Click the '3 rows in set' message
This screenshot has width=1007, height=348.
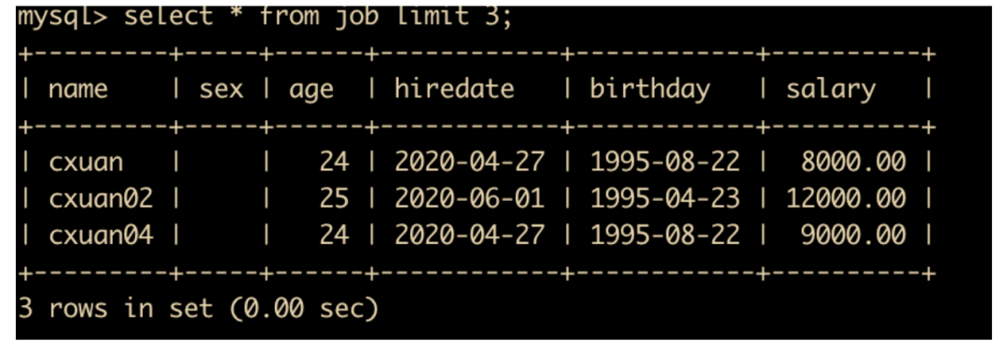click(x=199, y=309)
